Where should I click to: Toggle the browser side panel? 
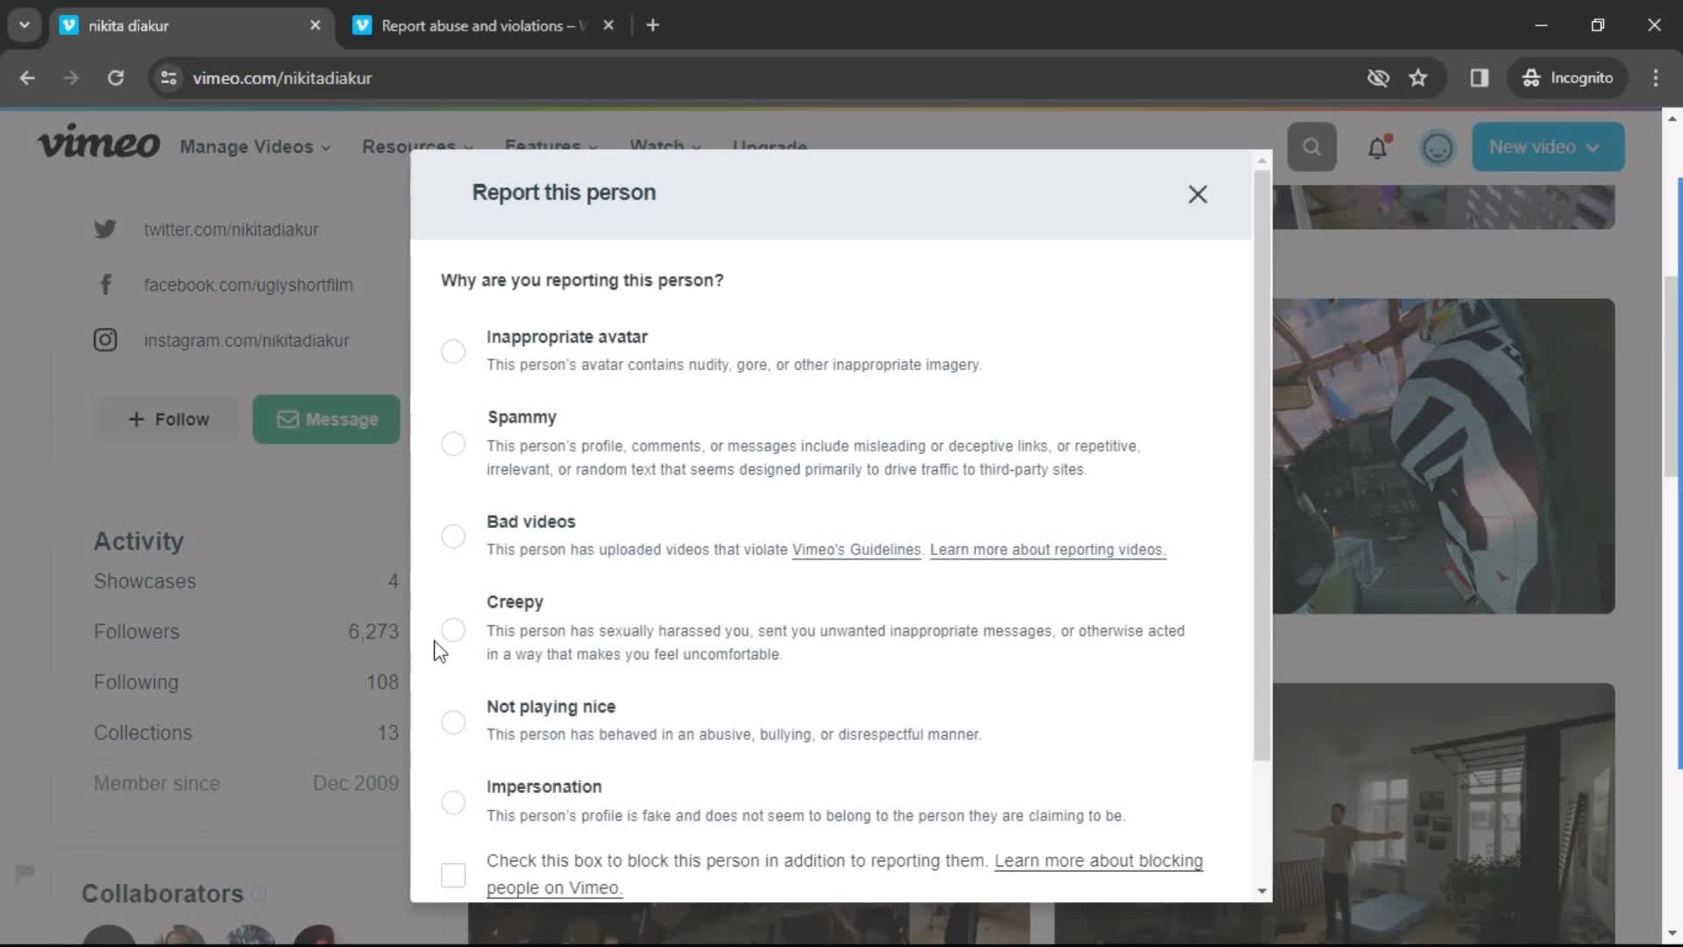(x=1480, y=78)
